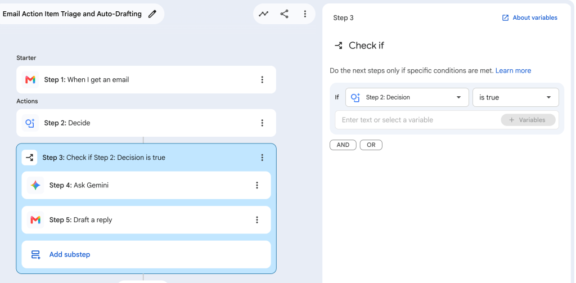Open Step 1 three-dot options menu
This screenshot has width=576, height=283.
click(x=262, y=80)
